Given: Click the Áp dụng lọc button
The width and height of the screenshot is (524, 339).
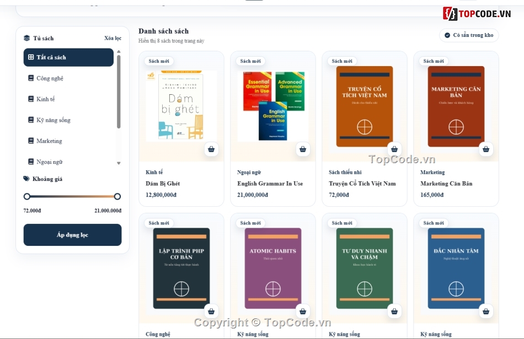Looking at the screenshot, I should point(72,235).
